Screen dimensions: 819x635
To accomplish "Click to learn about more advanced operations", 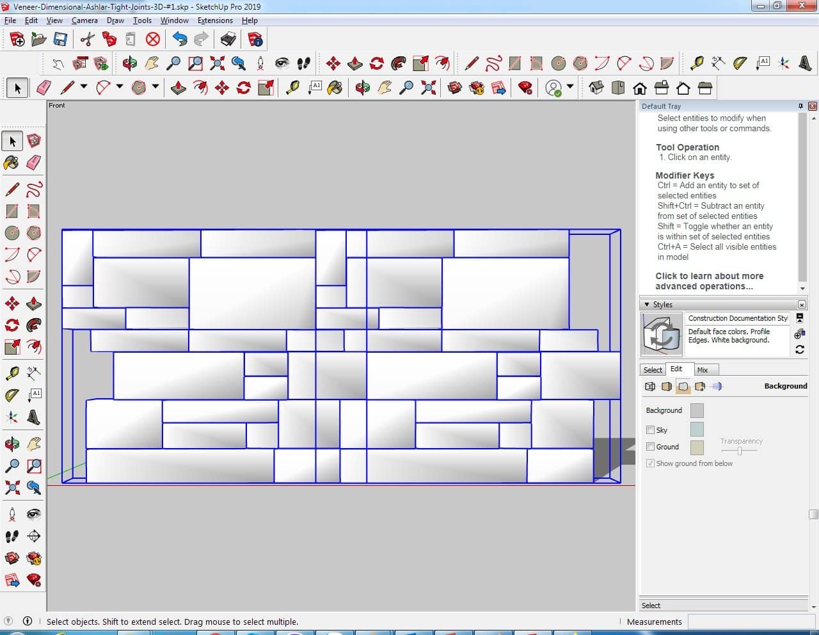I will tap(709, 281).
